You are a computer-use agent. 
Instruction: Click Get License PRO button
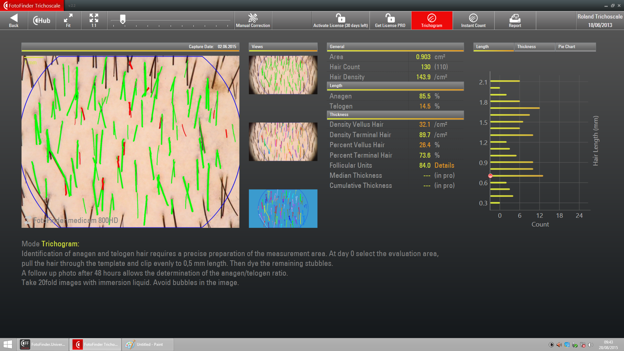[390, 20]
